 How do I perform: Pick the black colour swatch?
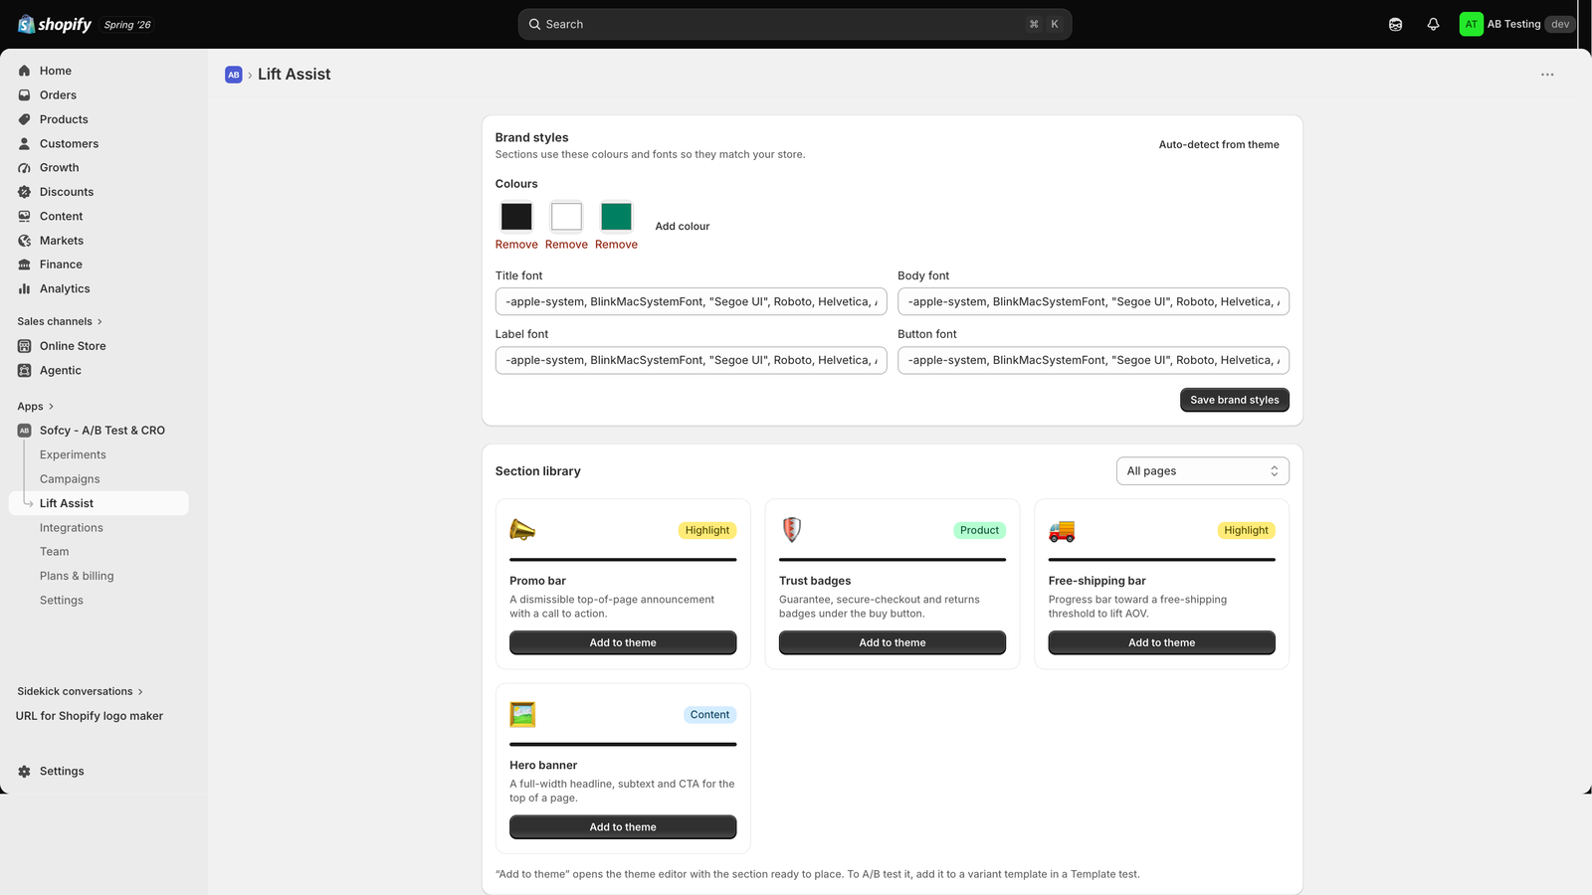(x=516, y=216)
